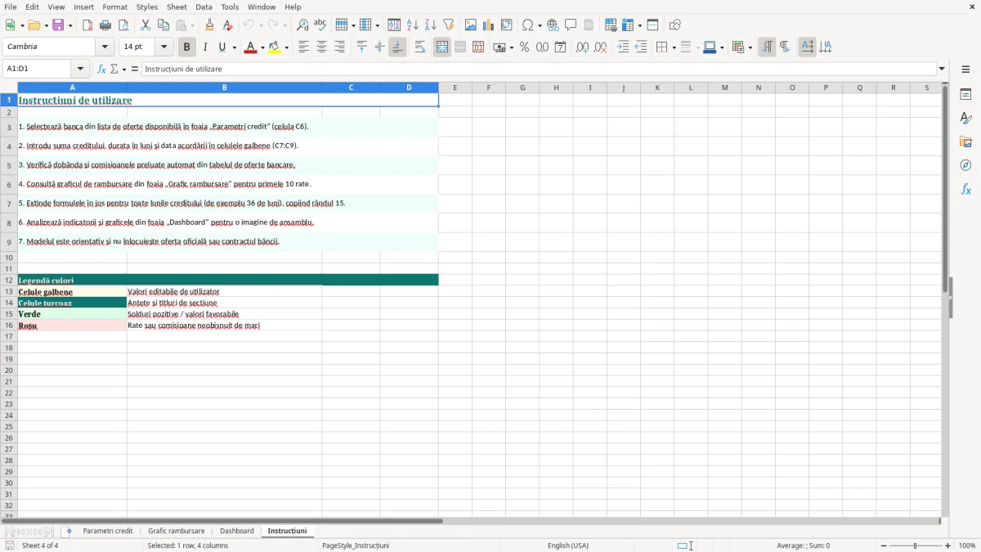981x552 pixels.
Task: Enable AutoFilter funnel icon
Action: point(449,25)
